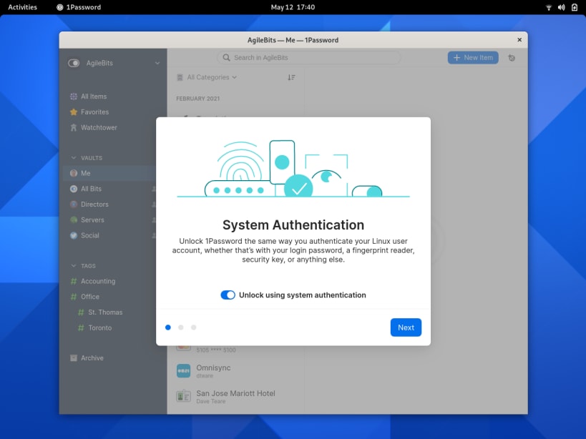Click the St. Thomas tag hash icon
The height and width of the screenshot is (439, 586).
pyautogui.click(x=81, y=312)
